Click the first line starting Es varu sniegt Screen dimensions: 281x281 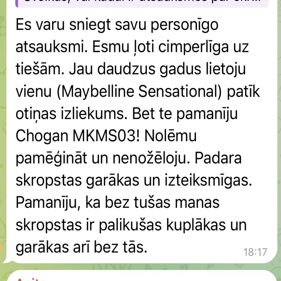[117, 25]
